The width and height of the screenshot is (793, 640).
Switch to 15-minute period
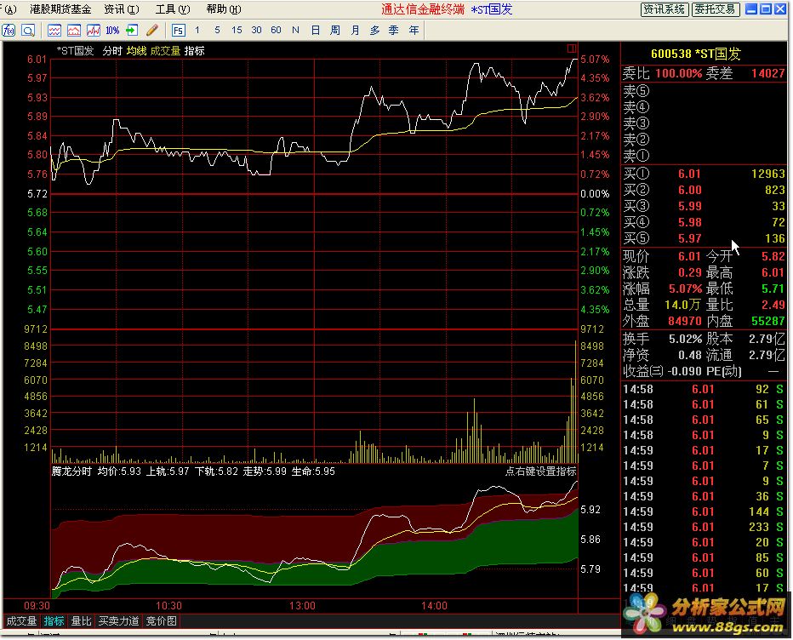click(237, 31)
